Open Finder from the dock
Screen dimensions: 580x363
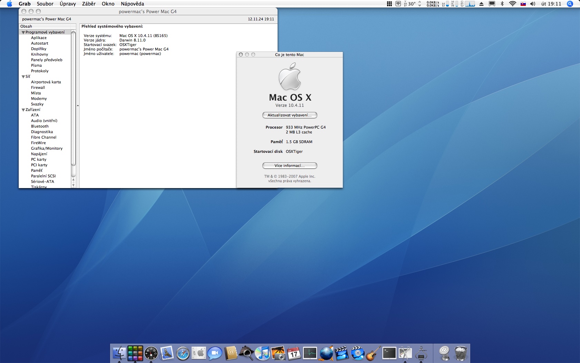click(x=119, y=353)
